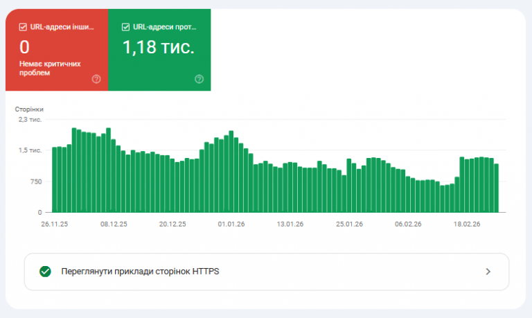Image resolution: width=532 pixels, height=318 pixels.
Task: Uncheck the "URL-адреси прот..." checkbox
Action: [125, 27]
